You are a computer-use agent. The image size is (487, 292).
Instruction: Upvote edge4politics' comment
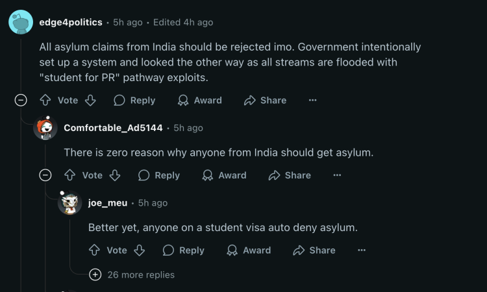click(45, 100)
